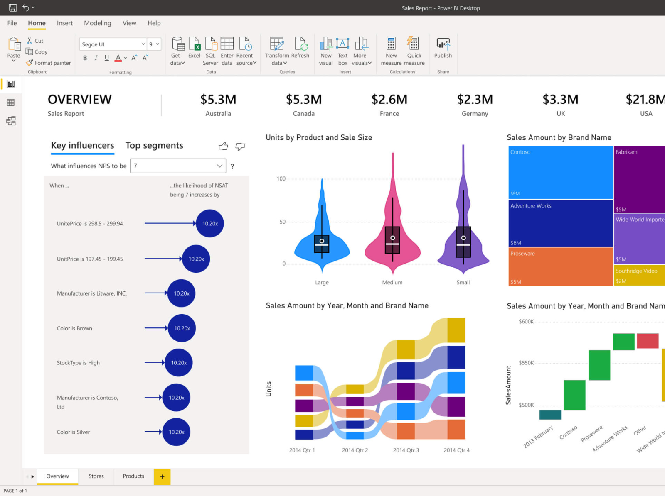The height and width of the screenshot is (496, 665).
Task: Click the increase font size icon
Action: pos(134,58)
